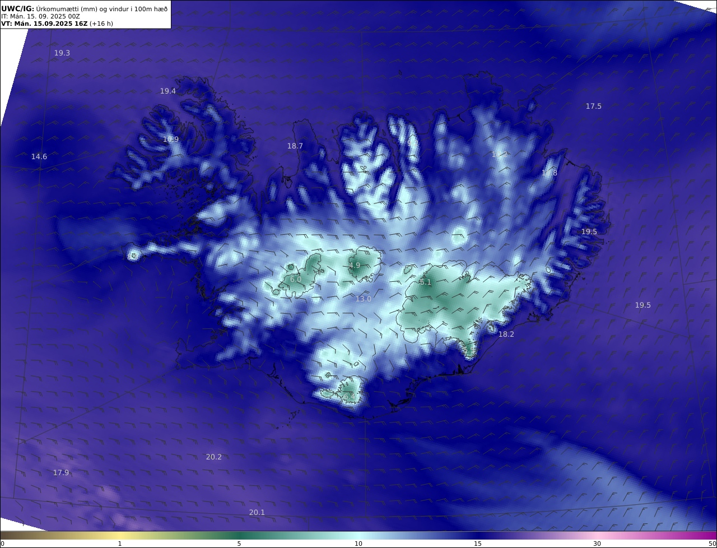Click the 18.2 value label
The width and height of the screenshot is (717, 548).
506,334
